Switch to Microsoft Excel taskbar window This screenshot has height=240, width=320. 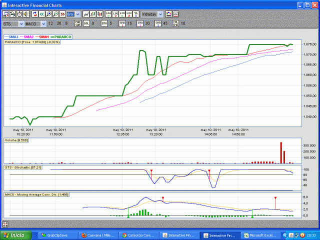pyautogui.click(x=259, y=235)
